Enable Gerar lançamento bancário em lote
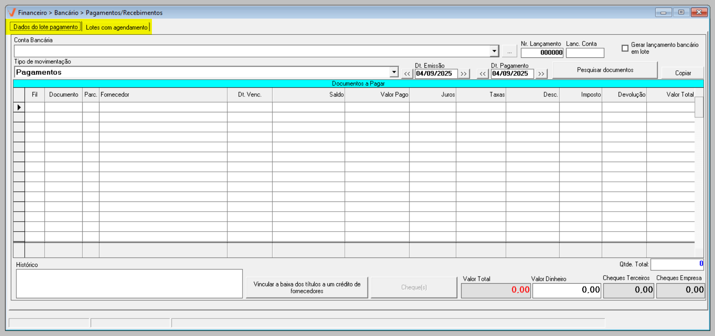 tap(625, 48)
